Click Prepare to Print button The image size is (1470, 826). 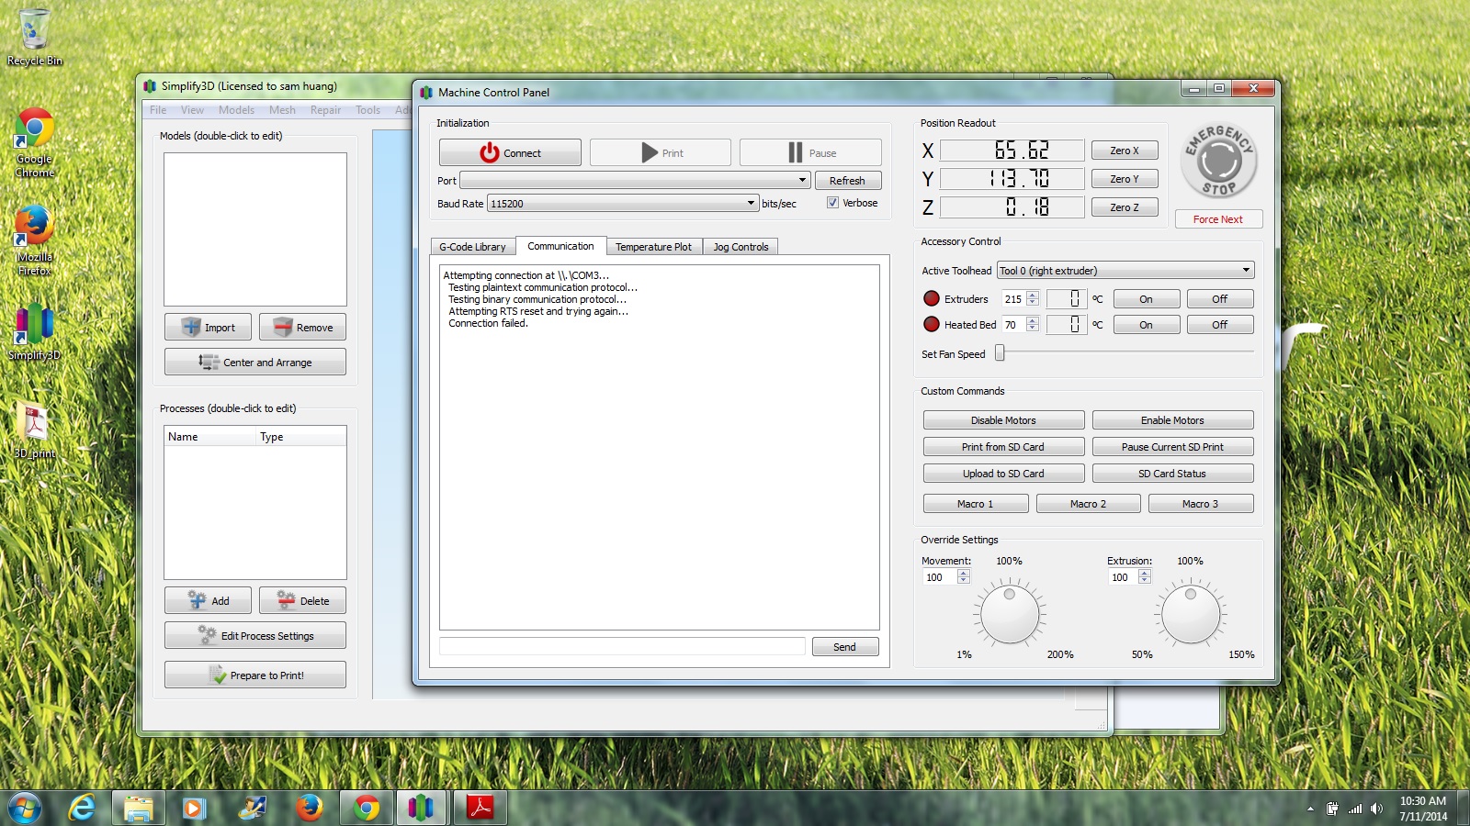pyautogui.click(x=255, y=675)
